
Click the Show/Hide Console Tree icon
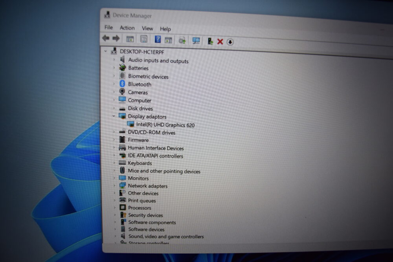(130, 39)
